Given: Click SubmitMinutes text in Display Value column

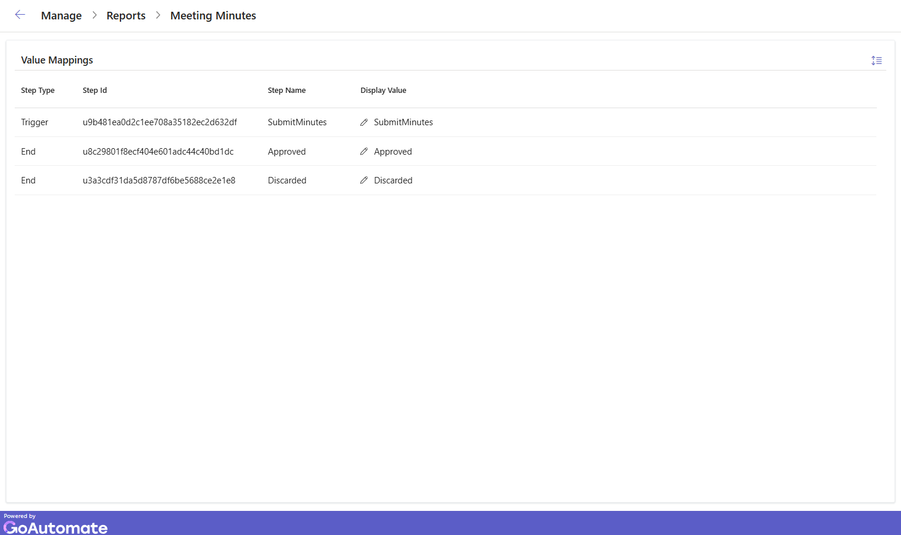Looking at the screenshot, I should pos(403,122).
